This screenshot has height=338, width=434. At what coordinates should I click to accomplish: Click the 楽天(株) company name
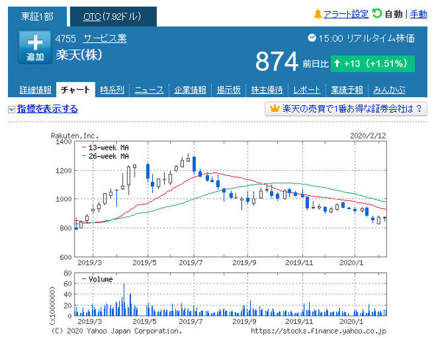[x=79, y=54]
